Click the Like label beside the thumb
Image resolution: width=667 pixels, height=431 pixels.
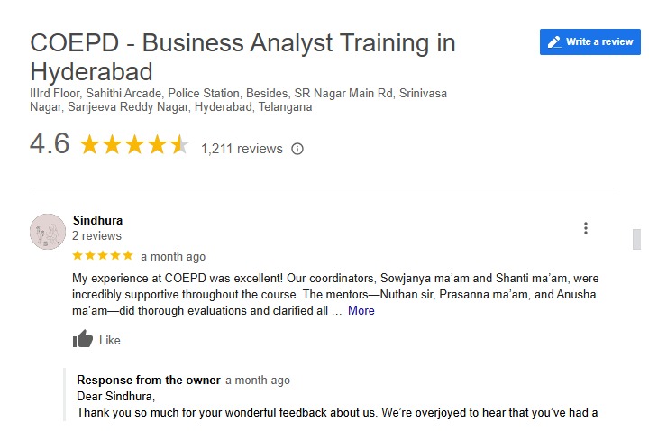coord(110,341)
